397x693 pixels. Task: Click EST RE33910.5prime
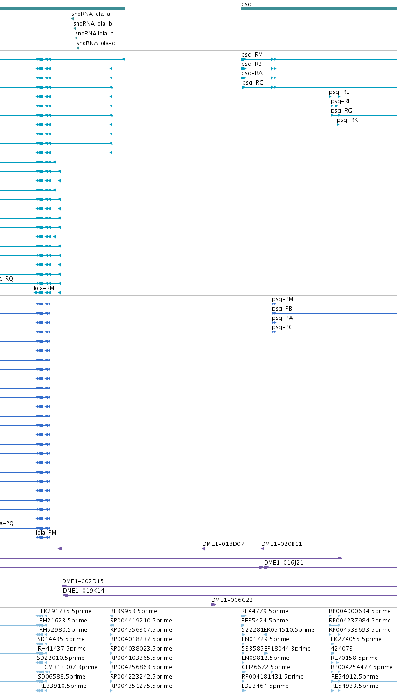63,686
